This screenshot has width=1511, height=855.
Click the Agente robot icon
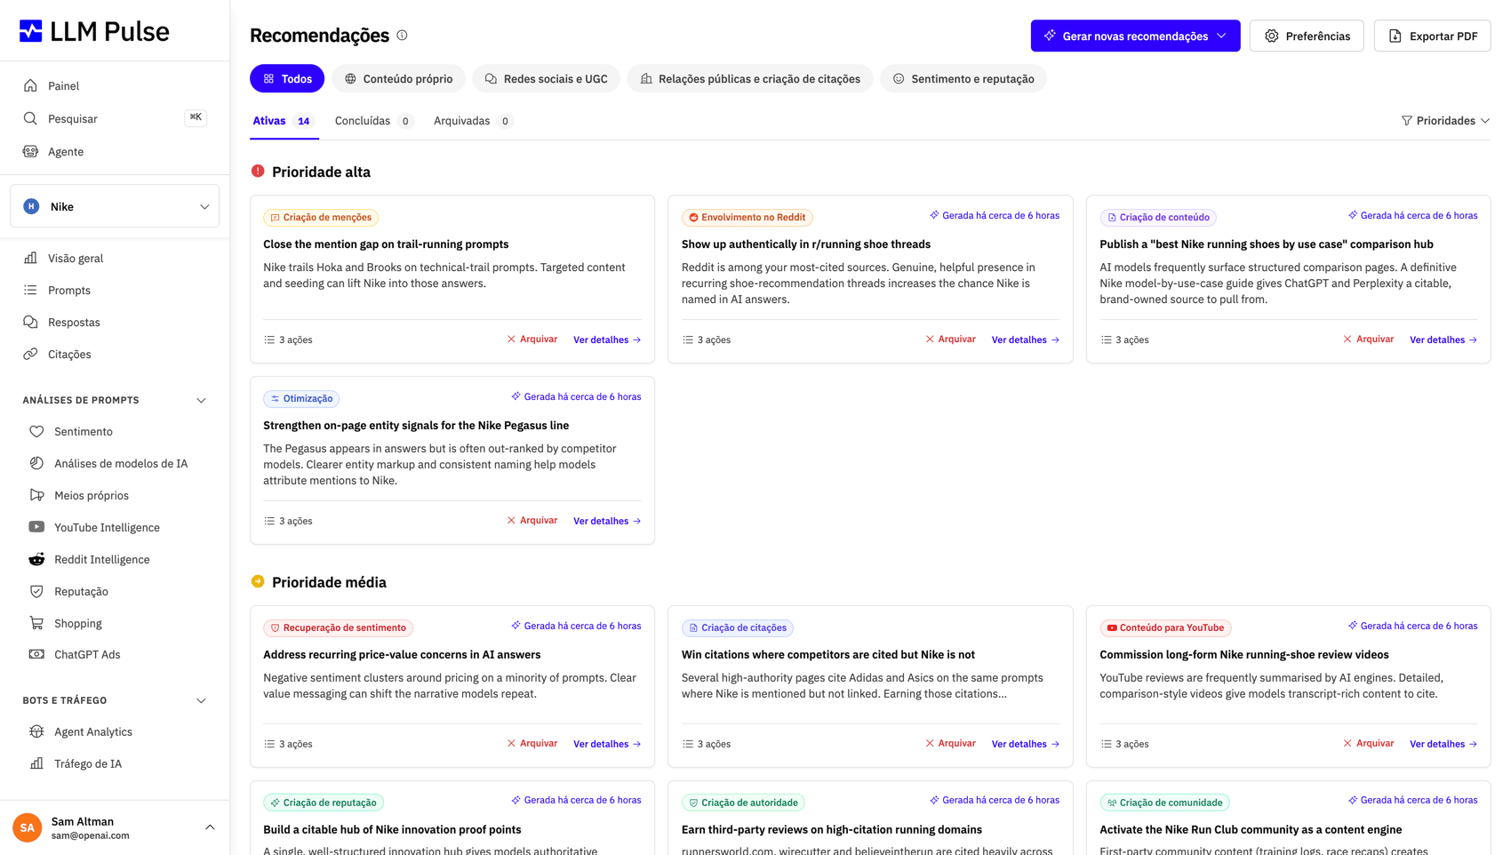pos(30,152)
